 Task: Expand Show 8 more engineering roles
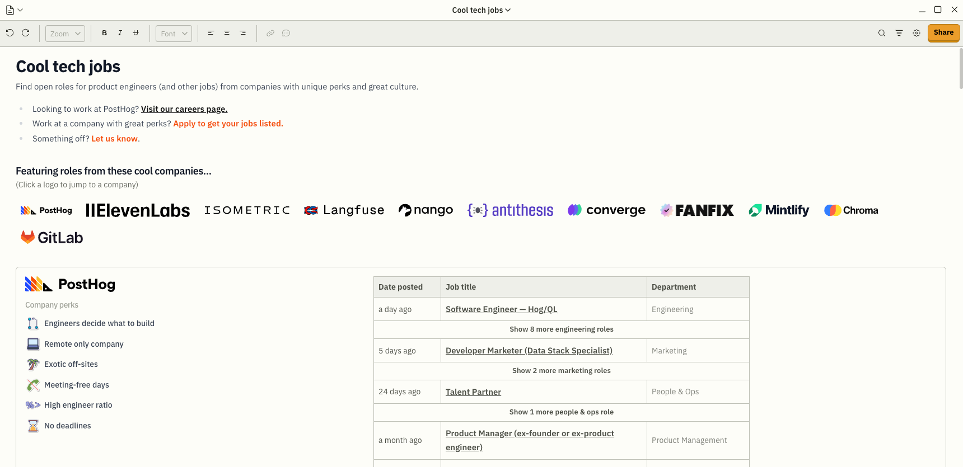562,329
